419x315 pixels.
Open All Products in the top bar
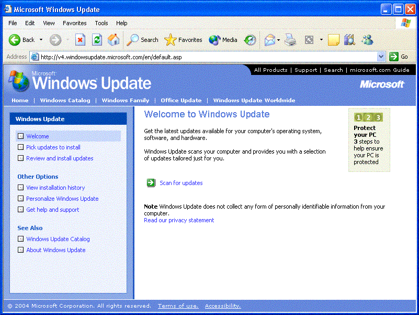coord(270,70)
